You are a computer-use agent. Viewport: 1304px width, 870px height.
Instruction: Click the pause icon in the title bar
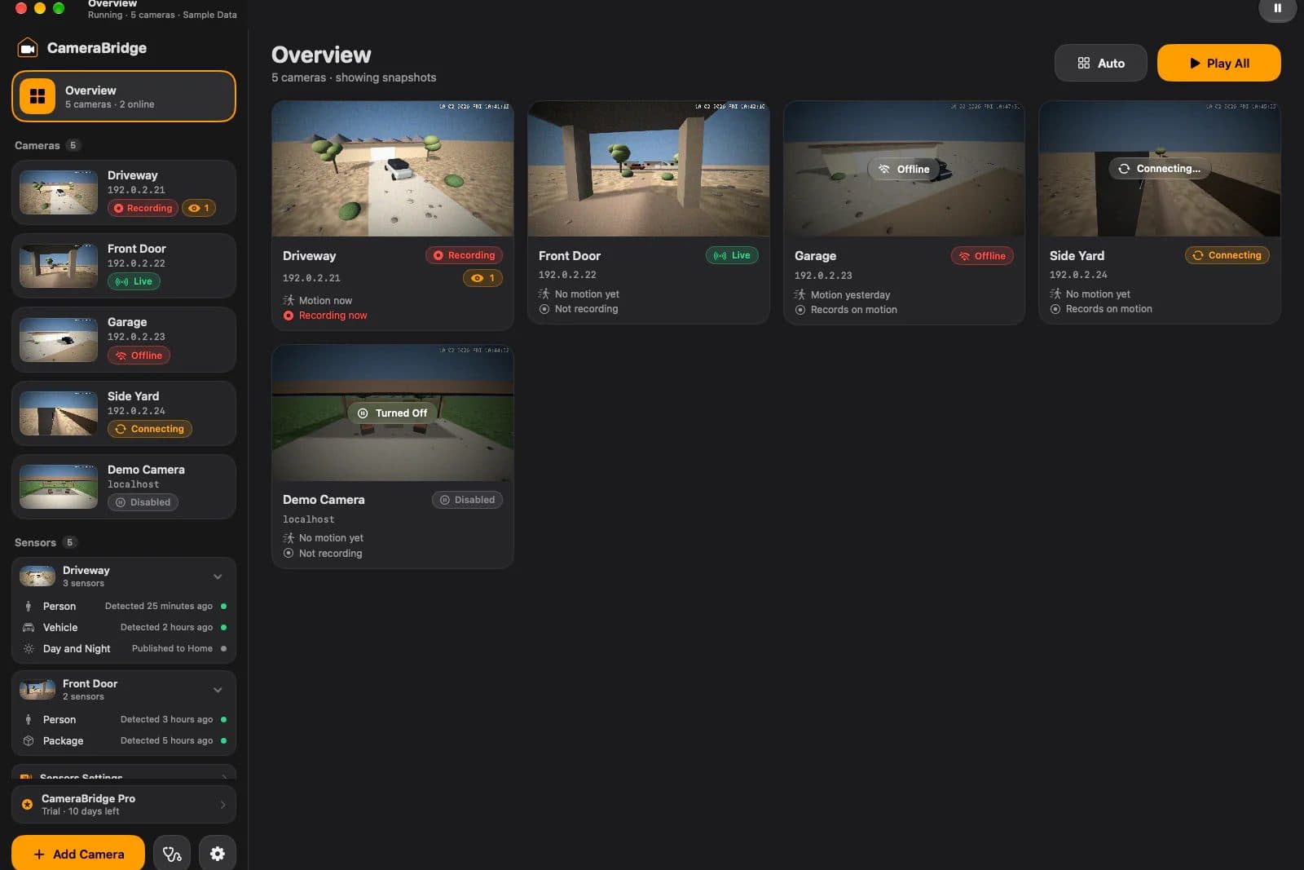[1277, 8]
